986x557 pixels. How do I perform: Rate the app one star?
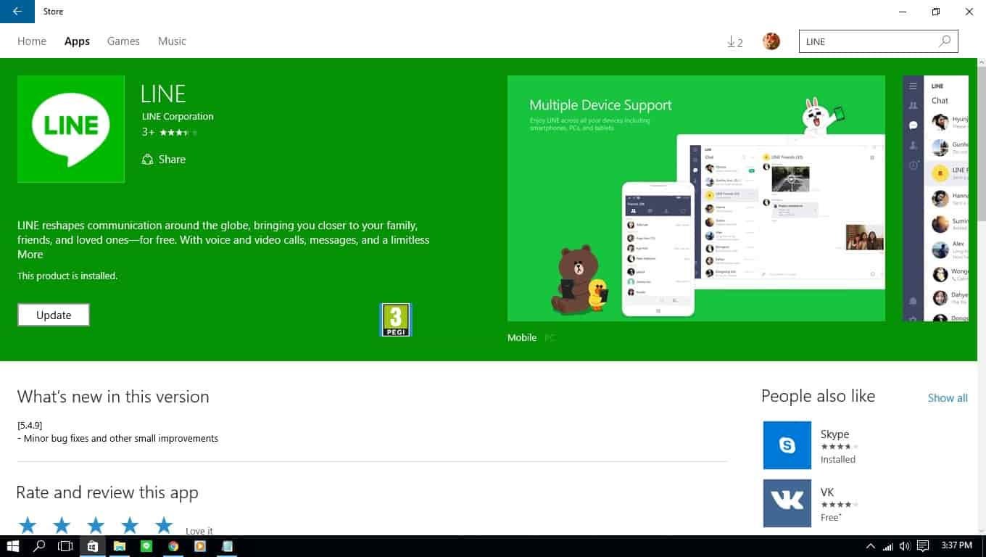coord(28,525)
